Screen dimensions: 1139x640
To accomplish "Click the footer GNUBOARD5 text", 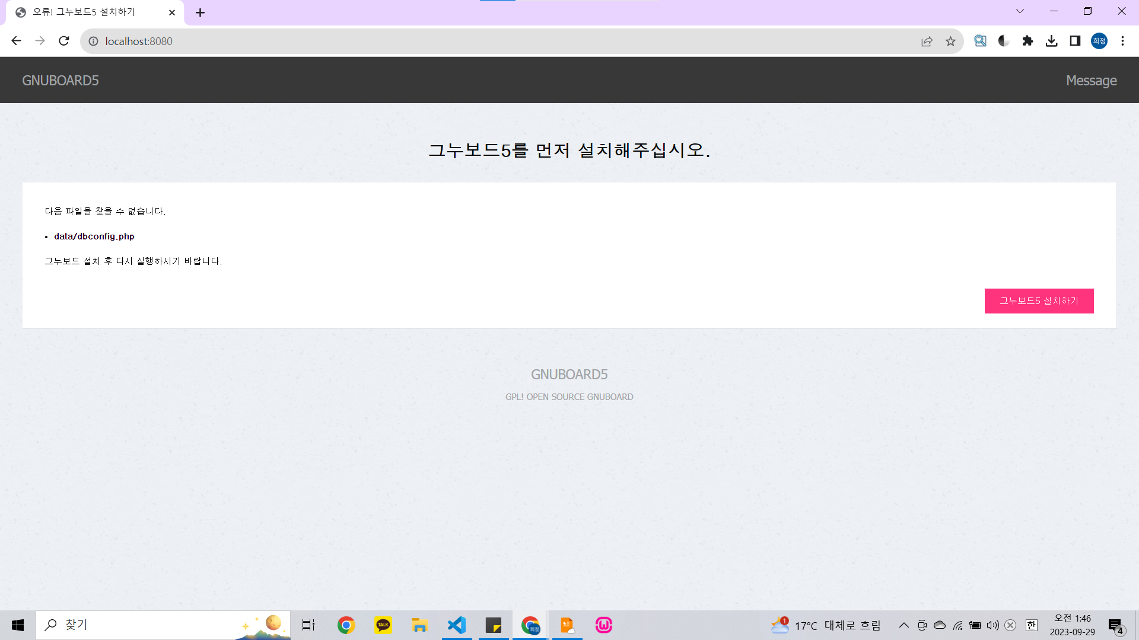I will point(569,375).
